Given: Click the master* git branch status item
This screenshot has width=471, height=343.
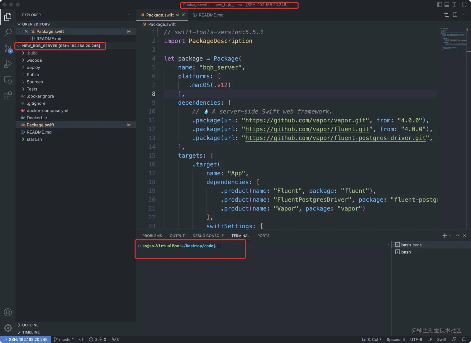Looking at the screenshot, I should (x=64, y=340).
